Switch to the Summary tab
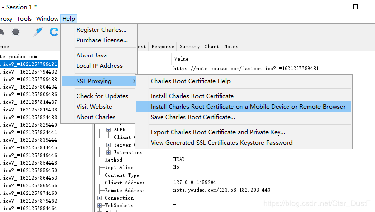 point(190,47)
